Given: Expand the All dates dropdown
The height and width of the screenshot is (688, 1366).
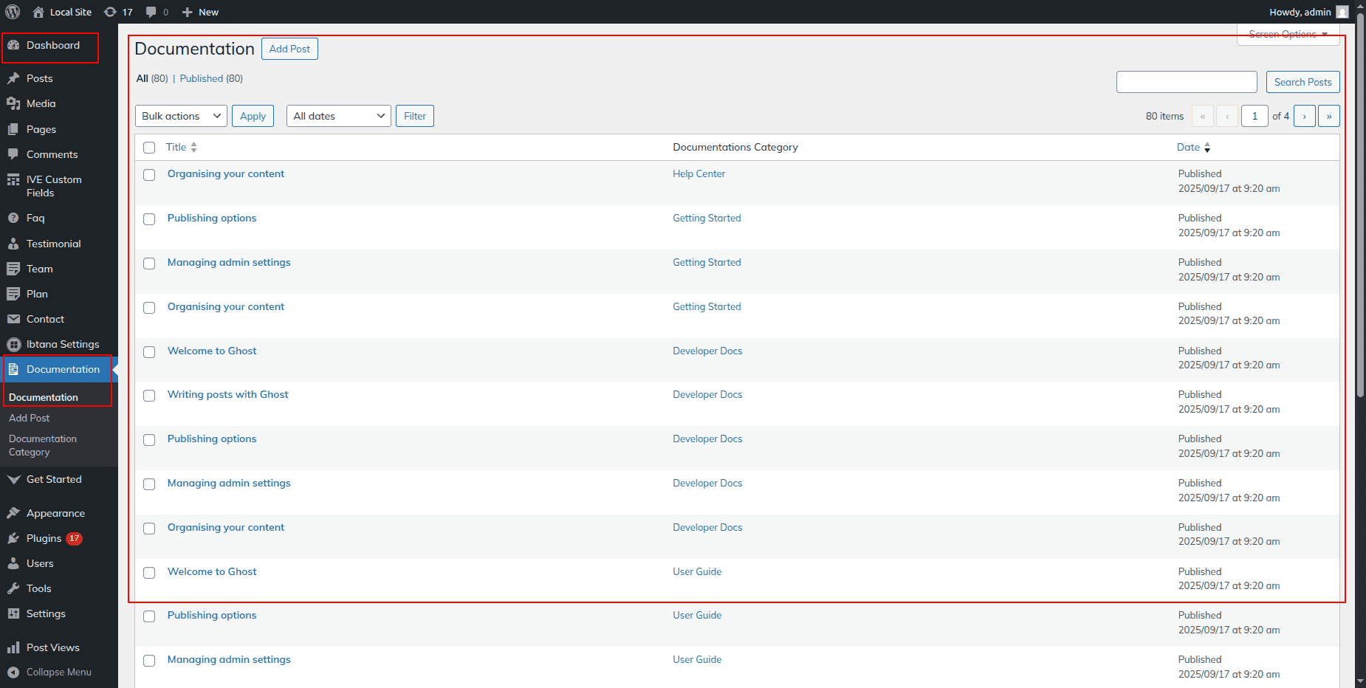Looking at the screenshot, I should click(338, 116).
